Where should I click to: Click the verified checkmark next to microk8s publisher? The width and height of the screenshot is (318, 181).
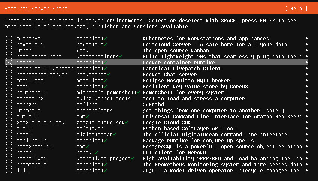coord(106,39)
